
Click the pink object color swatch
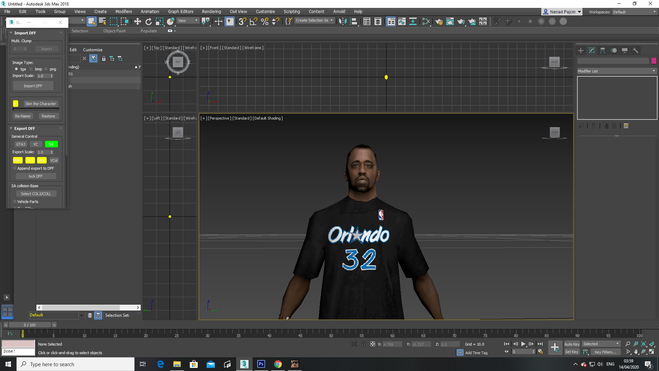tap(654, 61)
